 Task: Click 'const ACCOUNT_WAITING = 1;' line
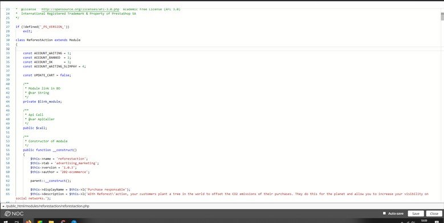click(47, 53)
